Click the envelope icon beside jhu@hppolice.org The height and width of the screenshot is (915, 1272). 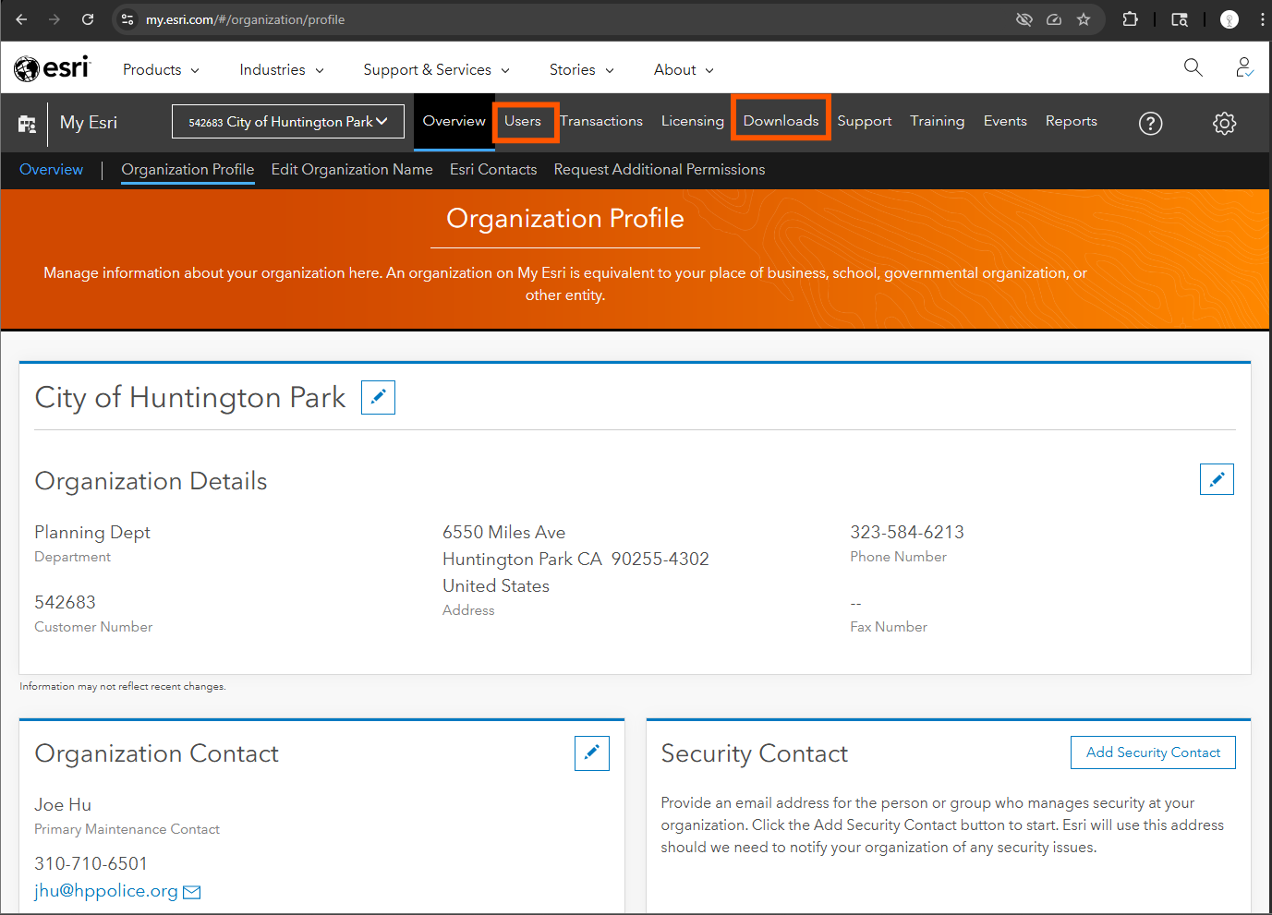[192, 892]
